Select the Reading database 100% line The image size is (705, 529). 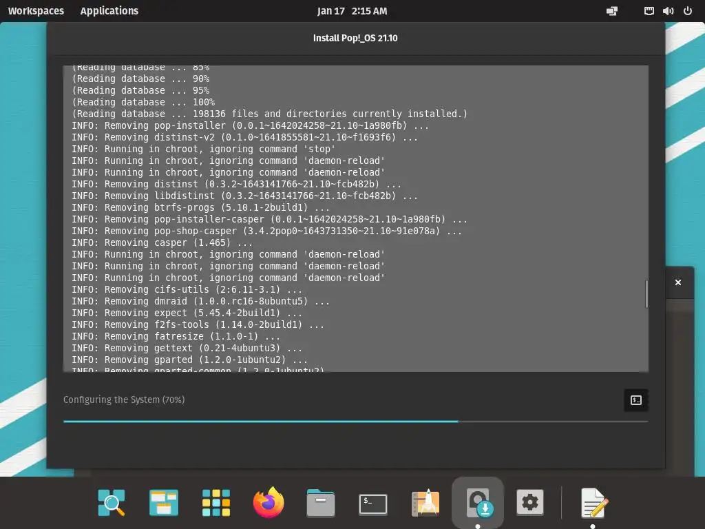(x=143, y=102)
